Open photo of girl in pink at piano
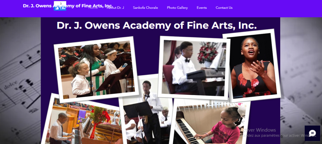322x144 pixels. [x=210, y=123]
